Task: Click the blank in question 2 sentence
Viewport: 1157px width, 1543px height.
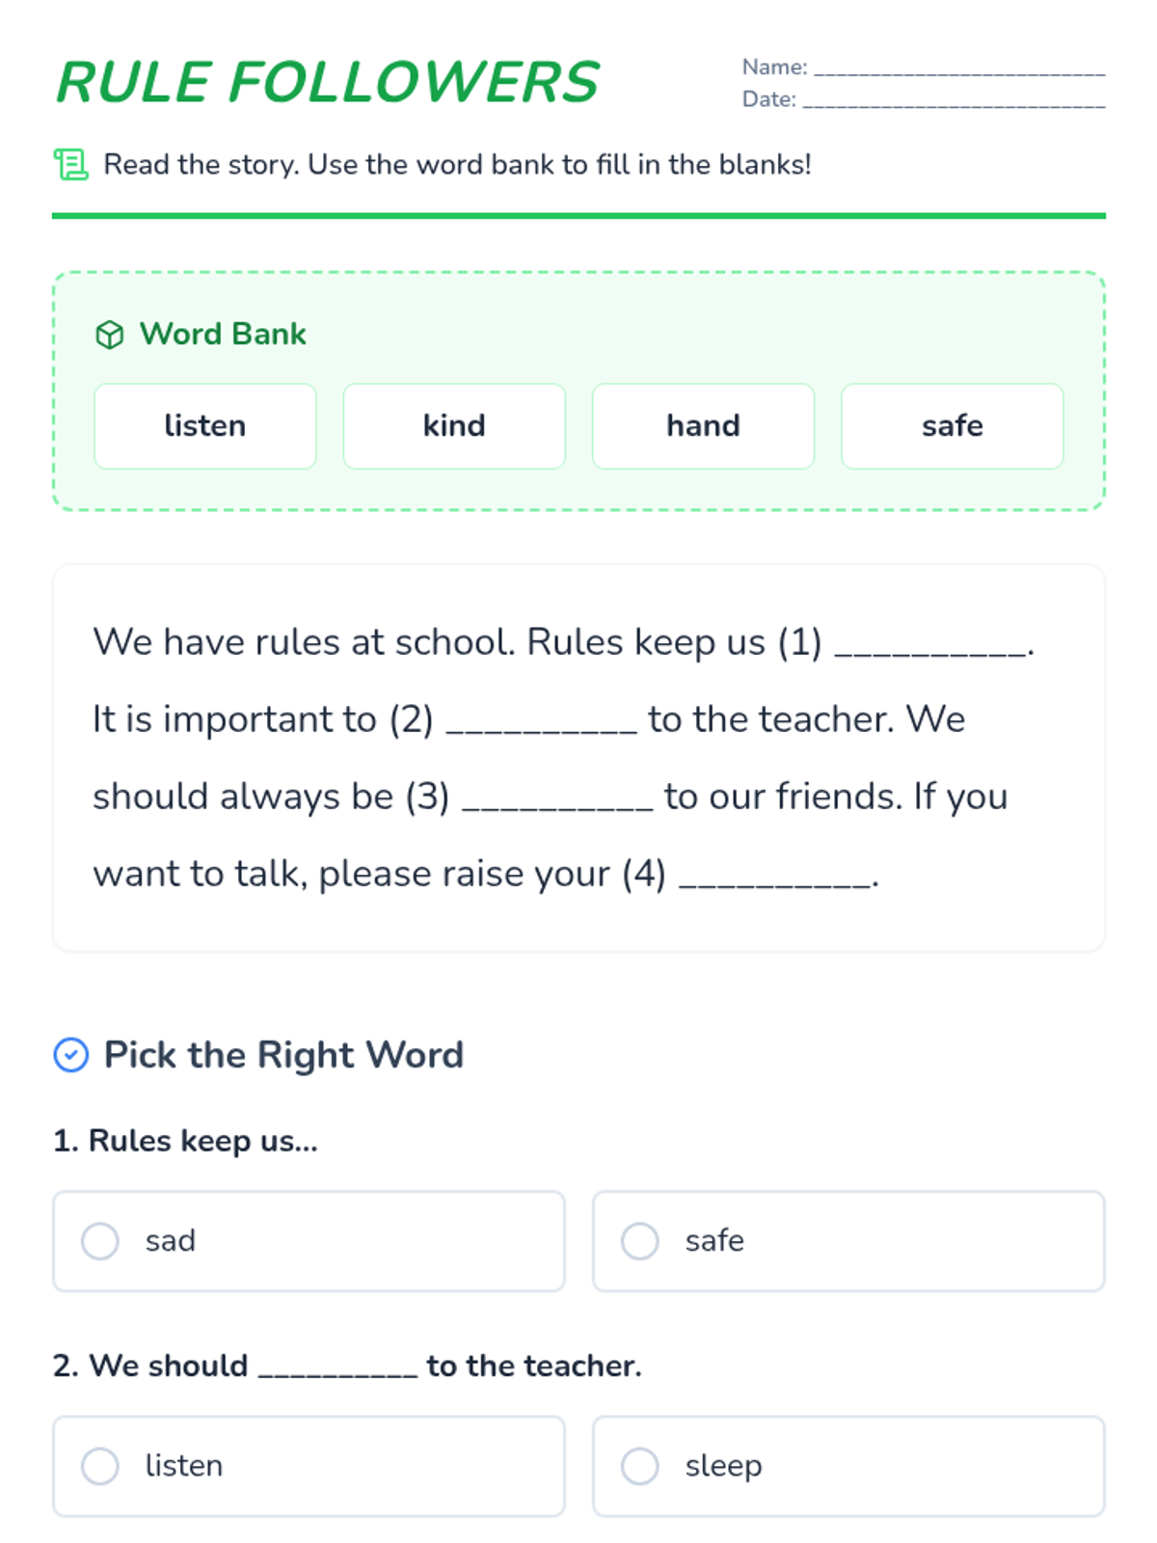Action: coord(337,1368)
